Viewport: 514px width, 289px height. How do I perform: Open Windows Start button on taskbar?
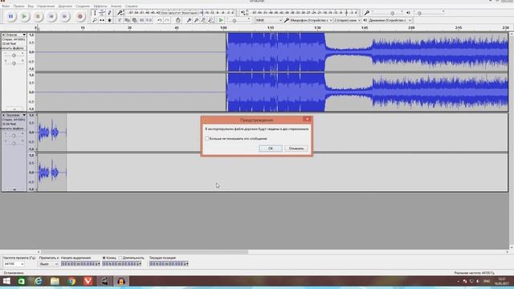(x=6, y=281)
